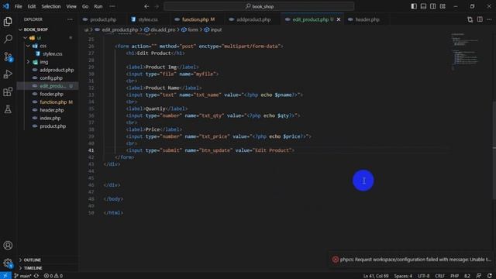This screenshot has width=496, height=279.
Task: Open the Testing flask view
Action: click(8, 109)
